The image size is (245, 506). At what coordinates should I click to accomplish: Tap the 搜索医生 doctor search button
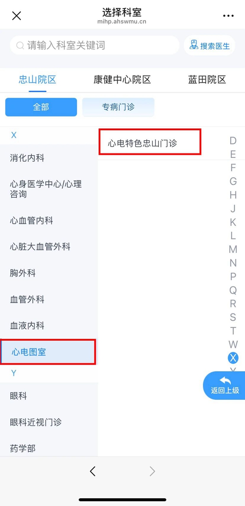coord(209,46)
